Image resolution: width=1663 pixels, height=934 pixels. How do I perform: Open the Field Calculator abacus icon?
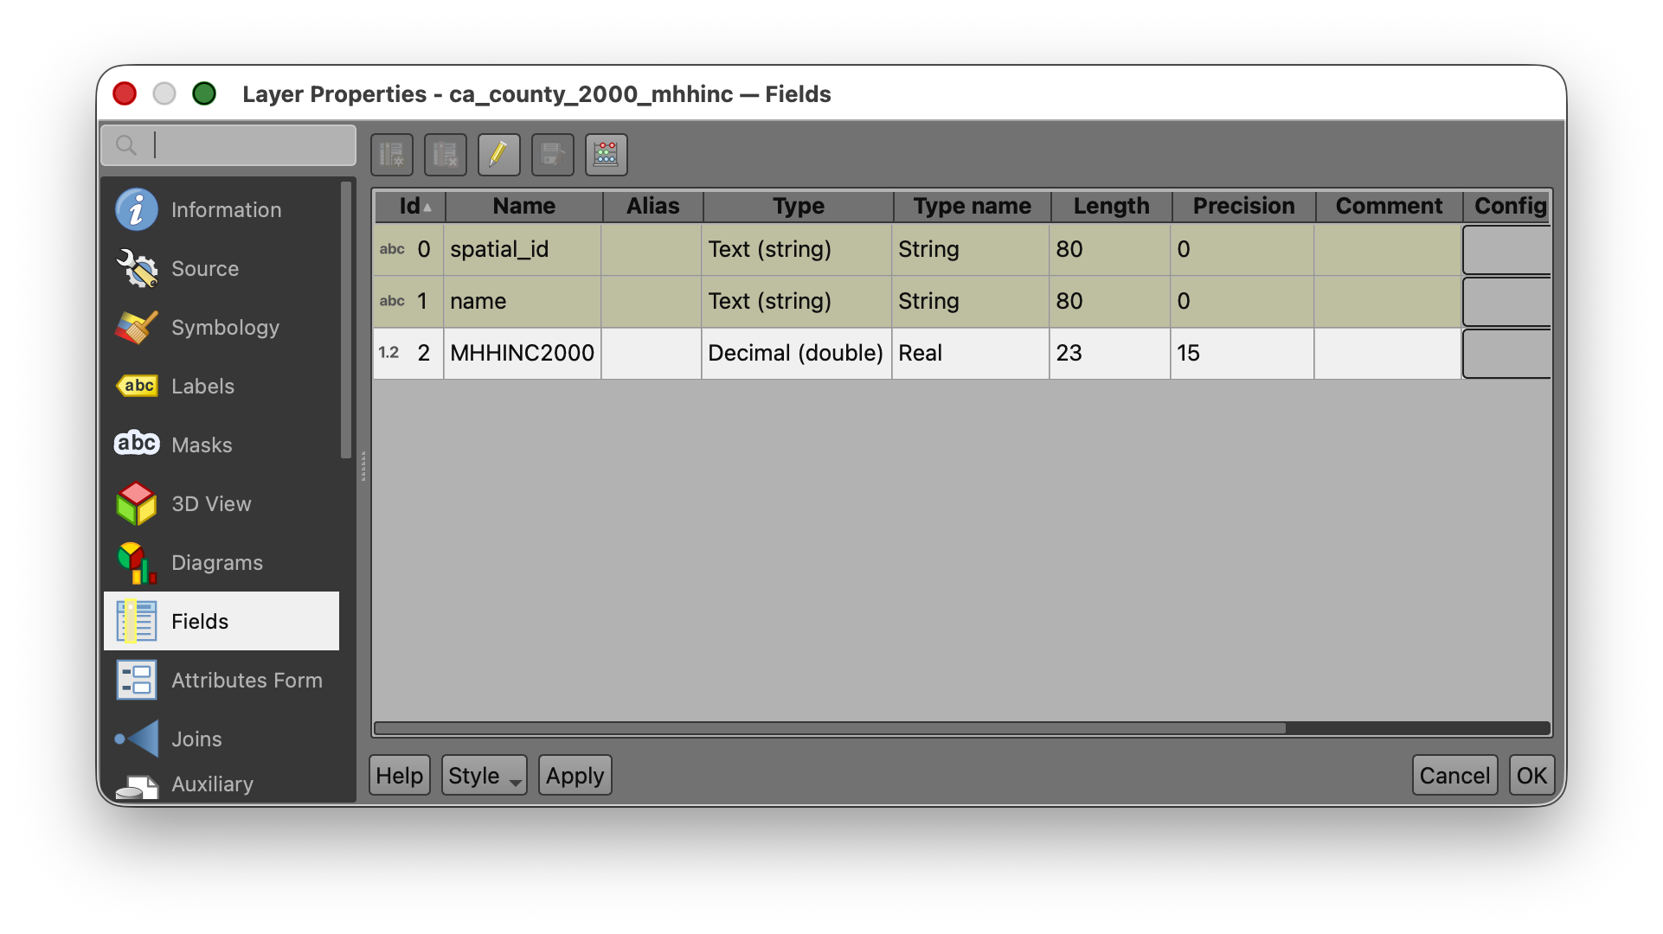pos(607,155)
